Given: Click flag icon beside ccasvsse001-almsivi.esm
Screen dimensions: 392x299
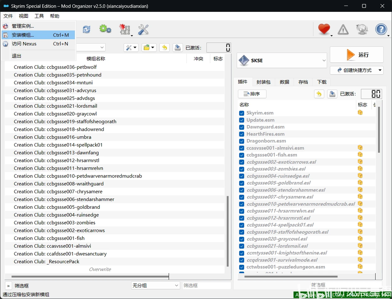Looking at the screenshot, I should coord(360,148).
